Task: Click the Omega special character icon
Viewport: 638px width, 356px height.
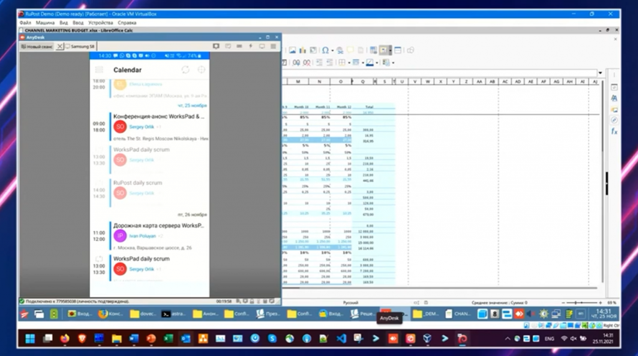Action: coord(325,50)
